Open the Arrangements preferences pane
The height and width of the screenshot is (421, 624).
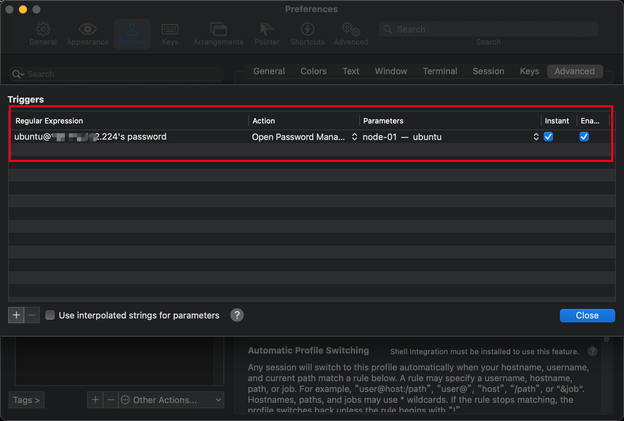point(218,34)
